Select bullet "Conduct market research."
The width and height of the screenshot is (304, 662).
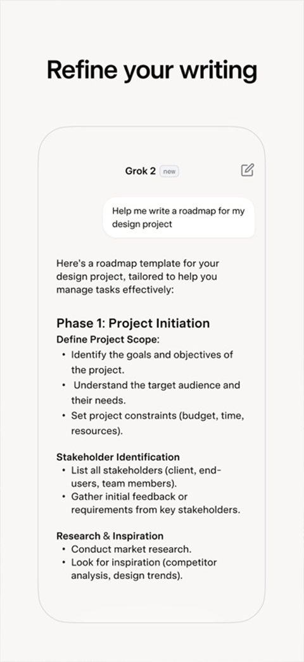point(127,549)
